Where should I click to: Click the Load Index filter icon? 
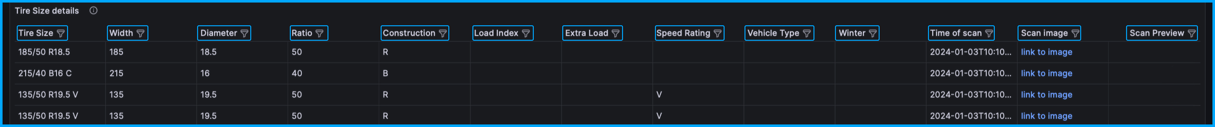(526, 33)
